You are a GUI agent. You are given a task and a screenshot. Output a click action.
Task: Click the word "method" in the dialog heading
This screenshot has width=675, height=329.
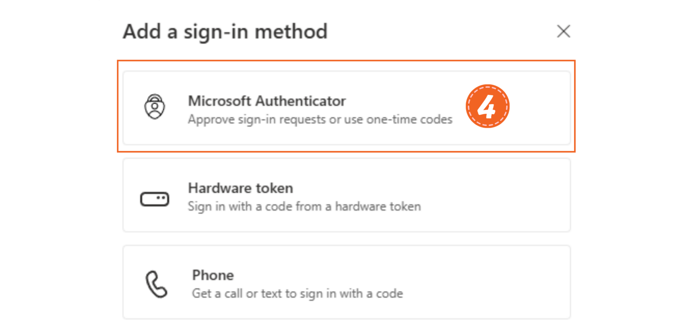point(291,32)
